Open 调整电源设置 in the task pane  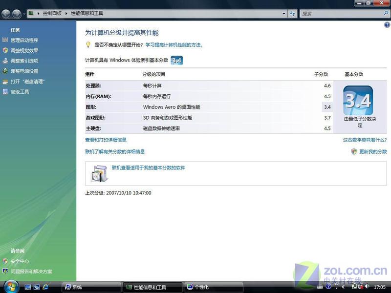click(x=24, y=71)
